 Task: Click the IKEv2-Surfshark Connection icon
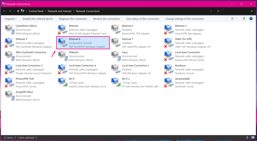[10, 56]
